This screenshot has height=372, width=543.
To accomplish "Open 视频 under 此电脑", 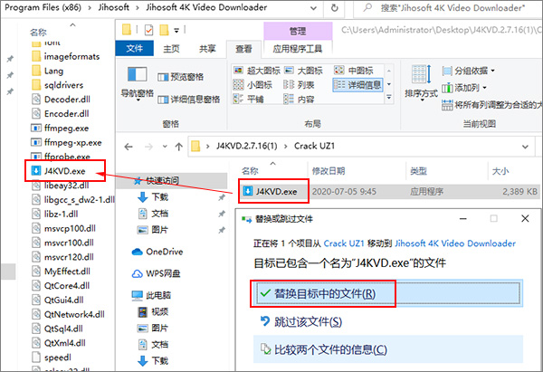I will [153, 311].
